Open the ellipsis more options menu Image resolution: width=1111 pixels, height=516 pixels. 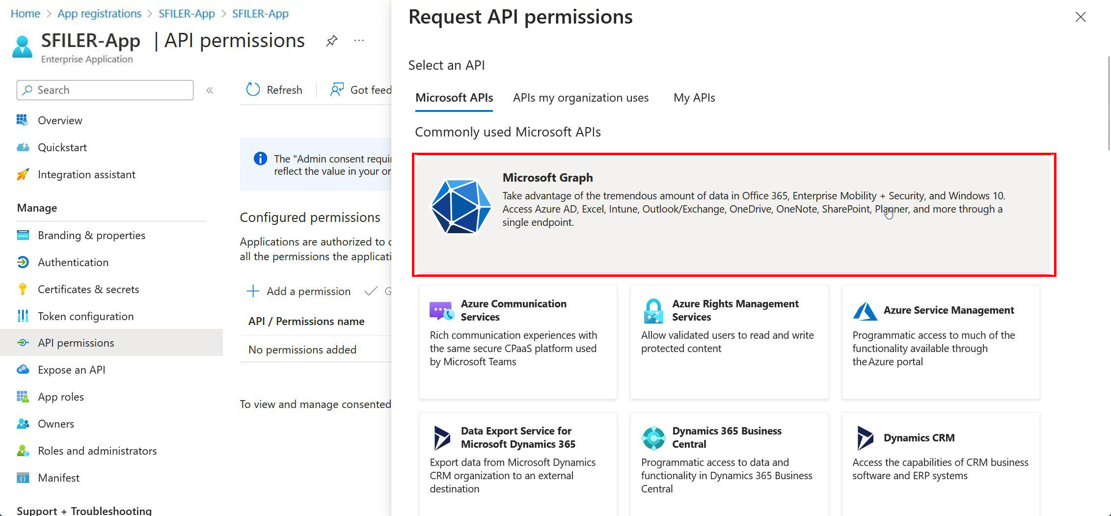point(359,41)
